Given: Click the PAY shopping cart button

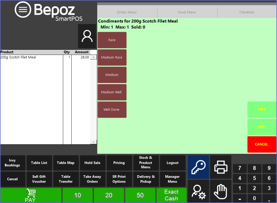Looking at the screenshot, I should click(x=31, y=195).
